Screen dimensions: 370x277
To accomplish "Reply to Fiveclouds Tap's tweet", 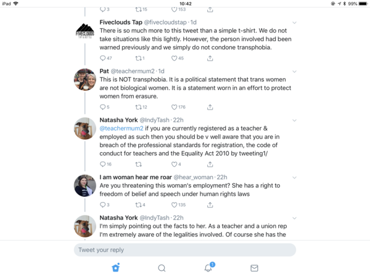I will [x=102, y=58].
